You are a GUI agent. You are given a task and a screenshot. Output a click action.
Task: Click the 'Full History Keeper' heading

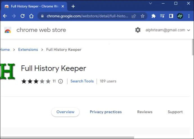click(54, 69)
